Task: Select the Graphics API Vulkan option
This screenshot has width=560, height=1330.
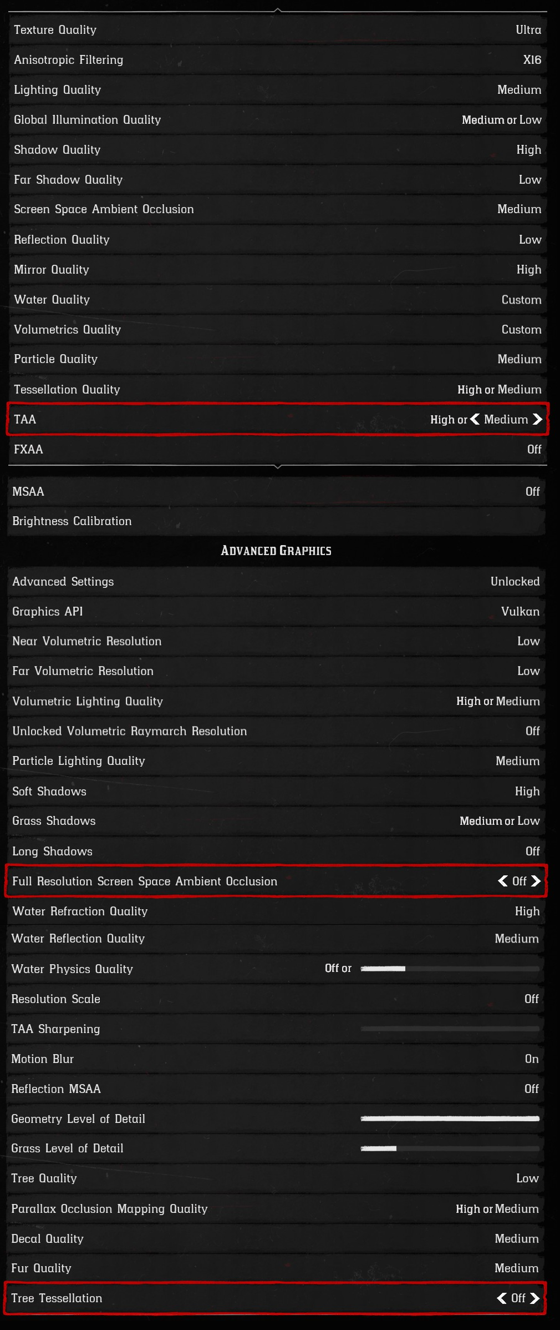Action: point(520,611)
